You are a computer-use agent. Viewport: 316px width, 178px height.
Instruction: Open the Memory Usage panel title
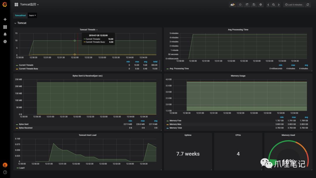pos(238,76)
